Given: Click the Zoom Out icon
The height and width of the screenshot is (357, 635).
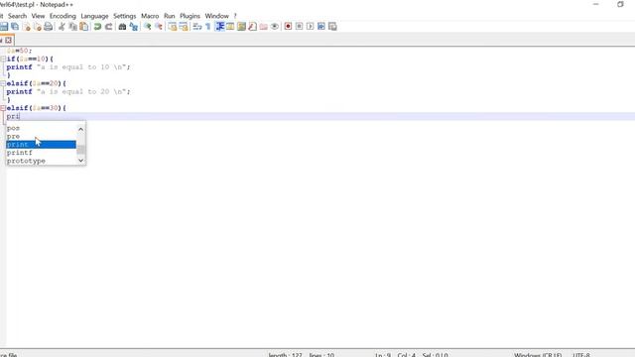Looking at the screenshot, I should tap(159, 27).
